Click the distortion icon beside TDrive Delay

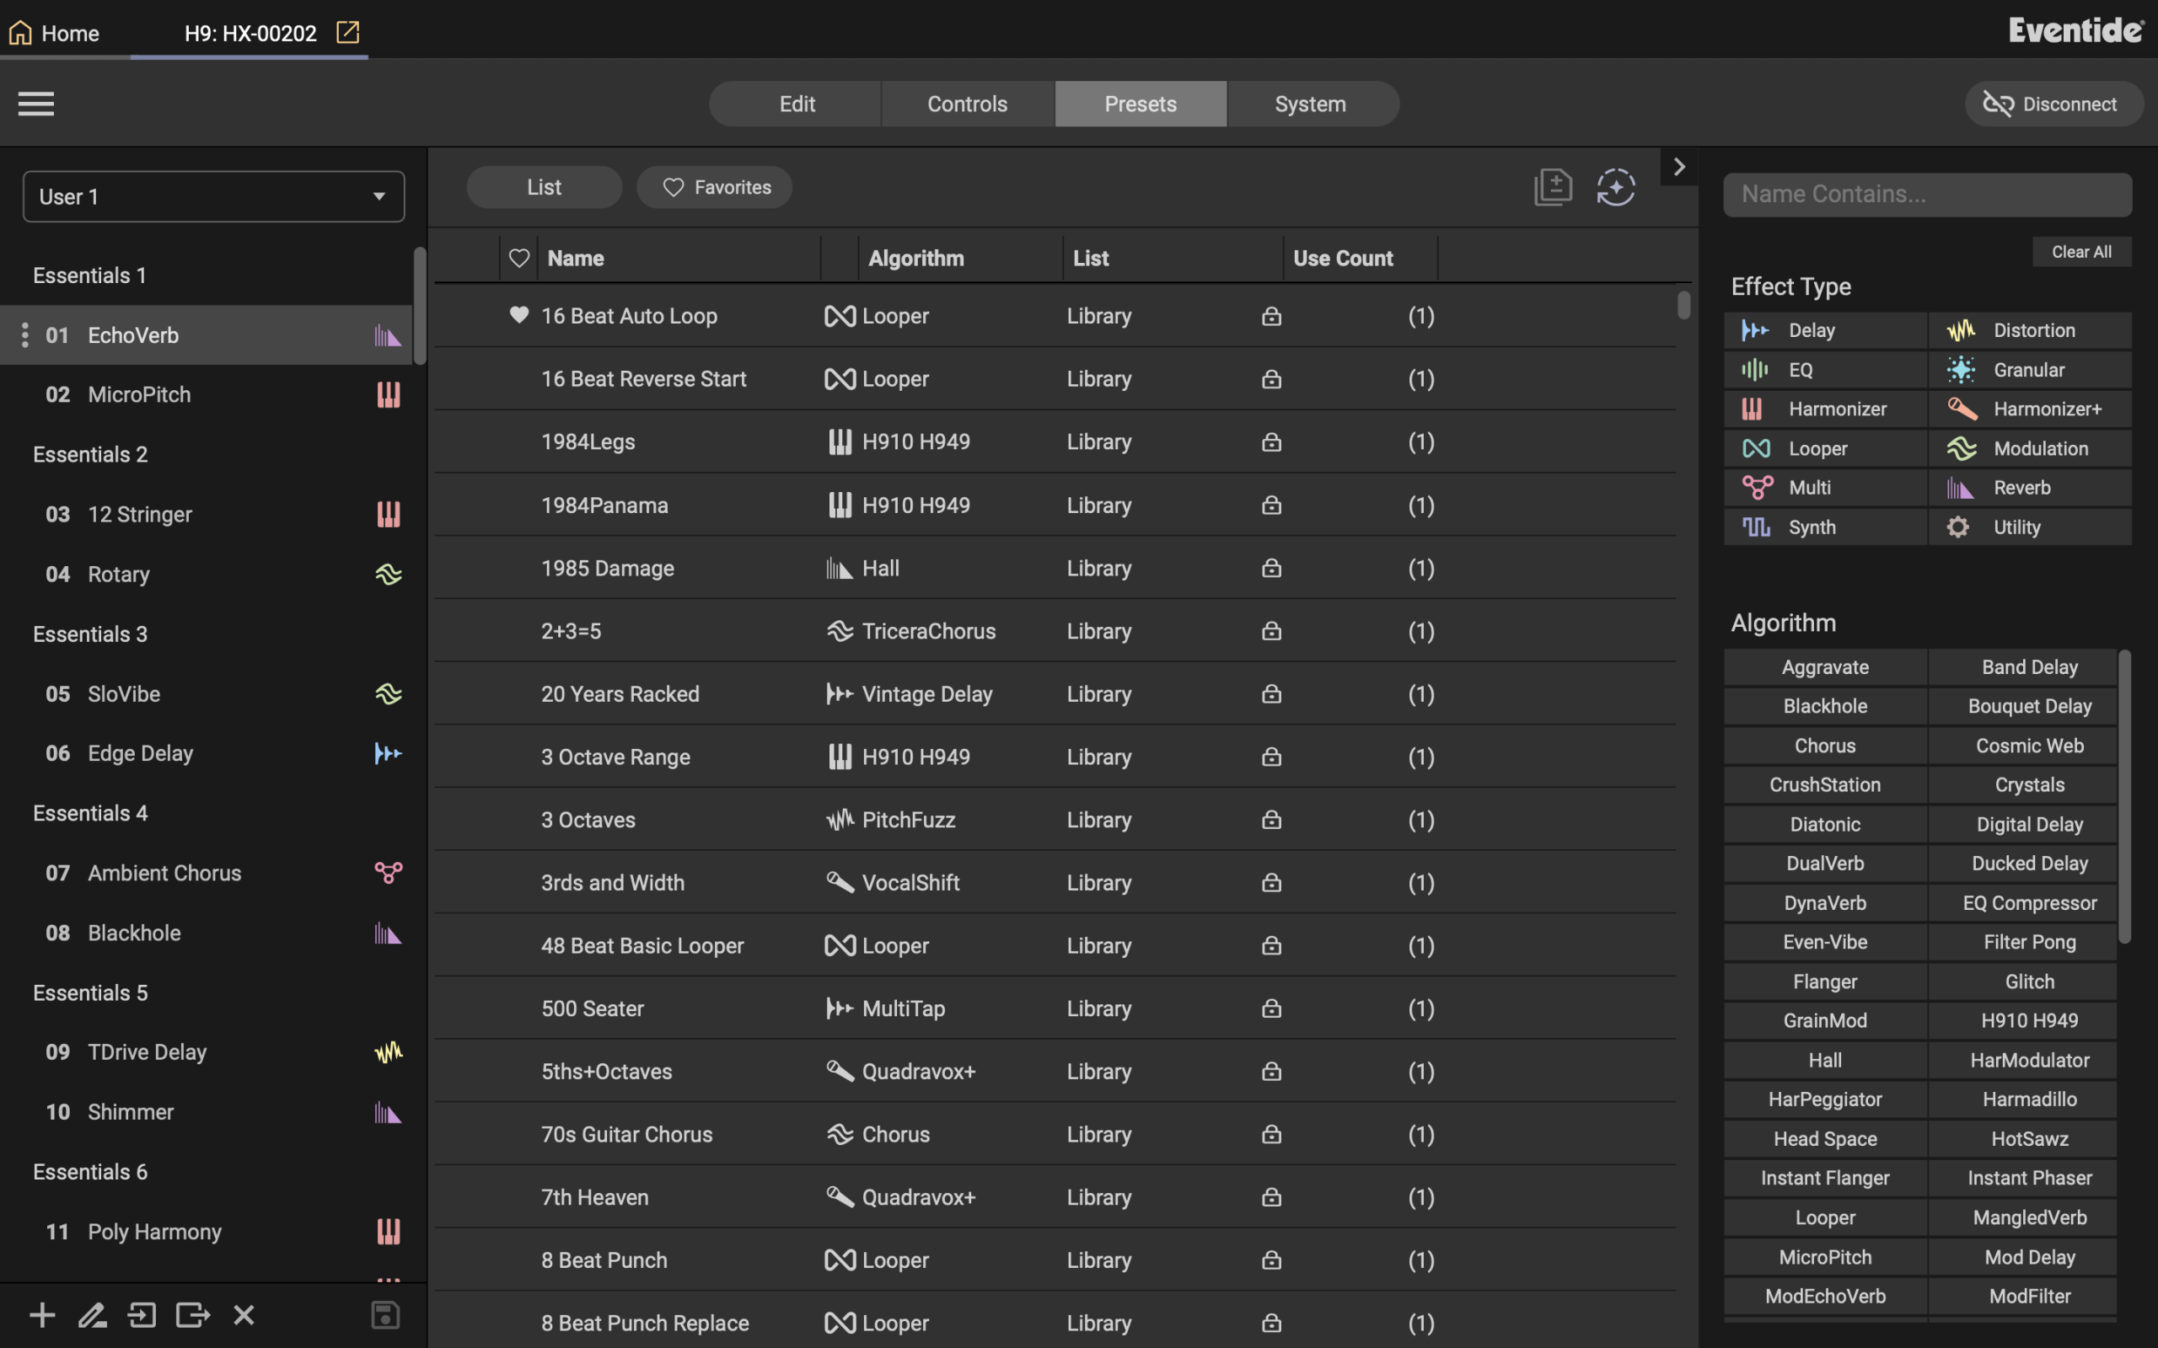(389, 1052)
